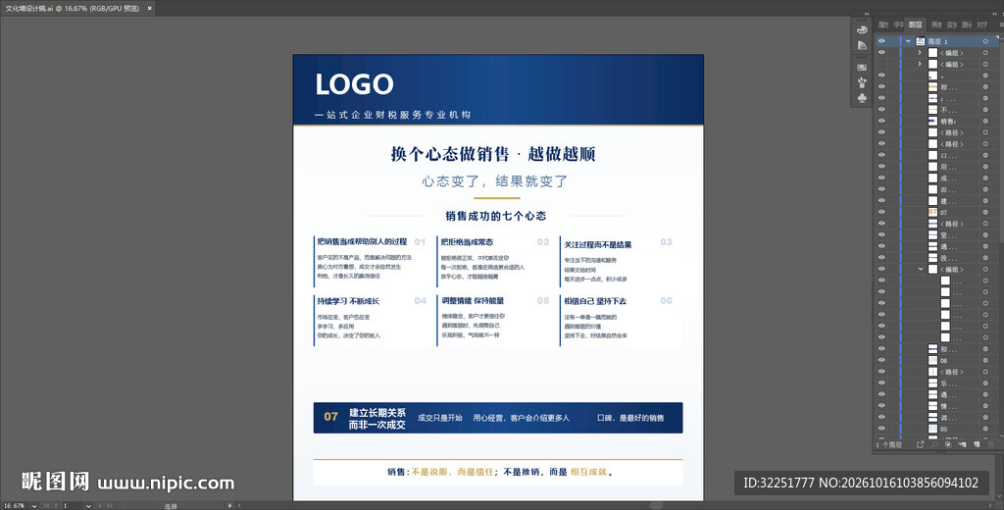Go to last artboard using status bar arrow
The image size is (1004, 510).
[x=110, y=505]
